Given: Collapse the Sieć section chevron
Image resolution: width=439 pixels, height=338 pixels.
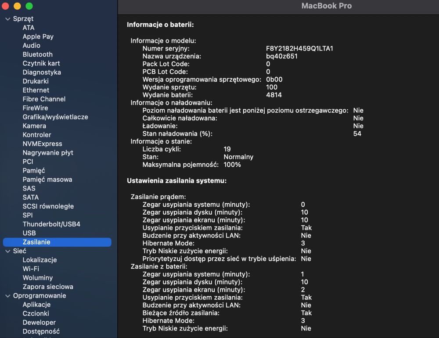Looking at the screenshot, I should pyautogui.click(x=8, y=251).
